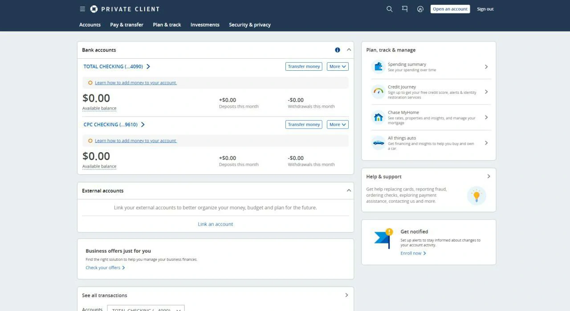Open the Investments menu
This screenshot has height=311, width=570.
(205, 25)
